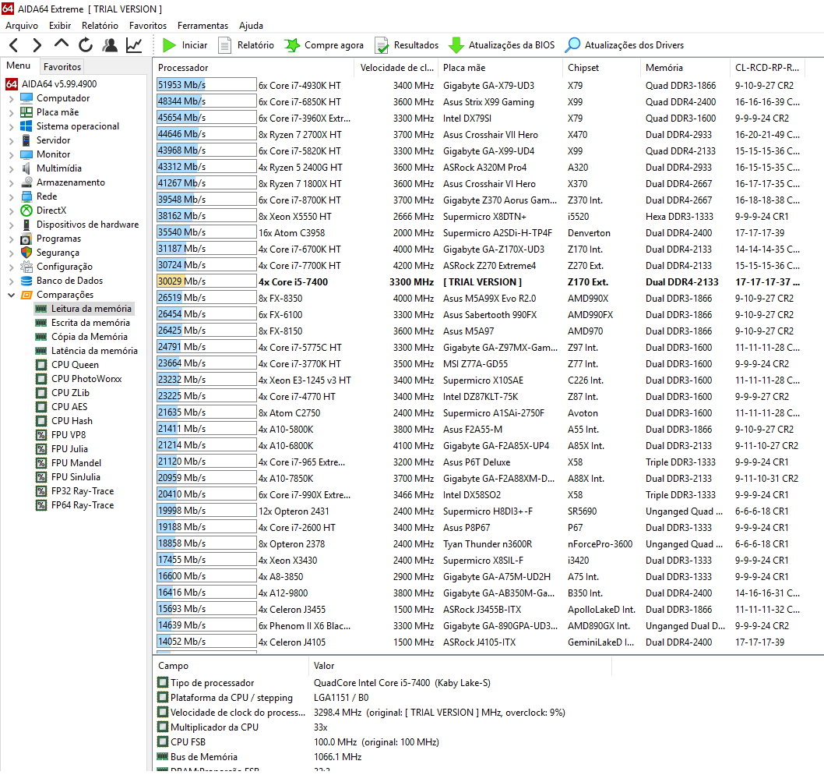Sort by Chipset column header

601,68
